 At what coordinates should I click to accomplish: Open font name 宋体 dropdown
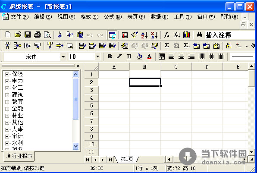click(x=63, y=57)
